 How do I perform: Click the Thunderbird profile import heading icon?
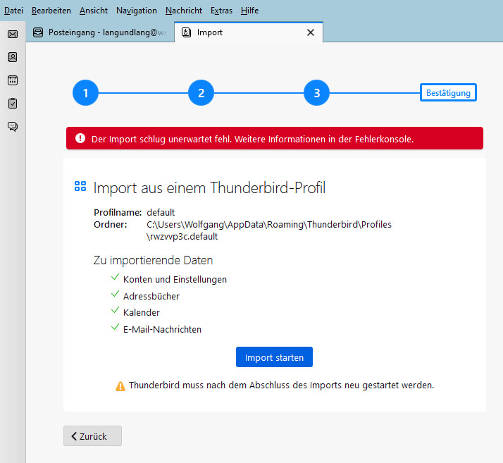(80, 187)
